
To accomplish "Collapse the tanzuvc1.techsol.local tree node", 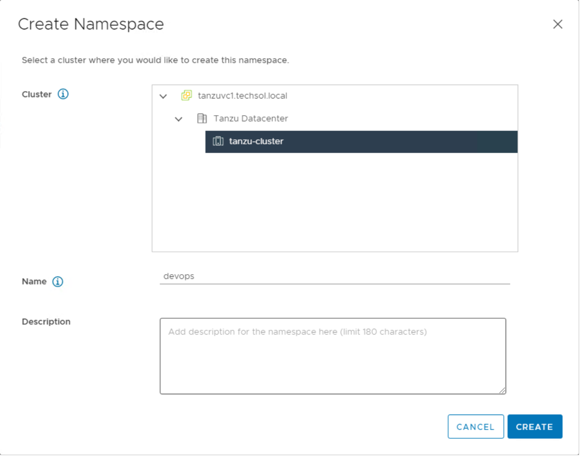I will (163, 96).
